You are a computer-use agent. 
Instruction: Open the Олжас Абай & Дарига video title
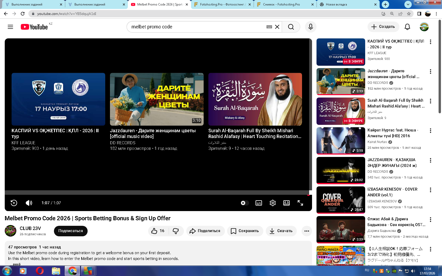click(396, 222)
